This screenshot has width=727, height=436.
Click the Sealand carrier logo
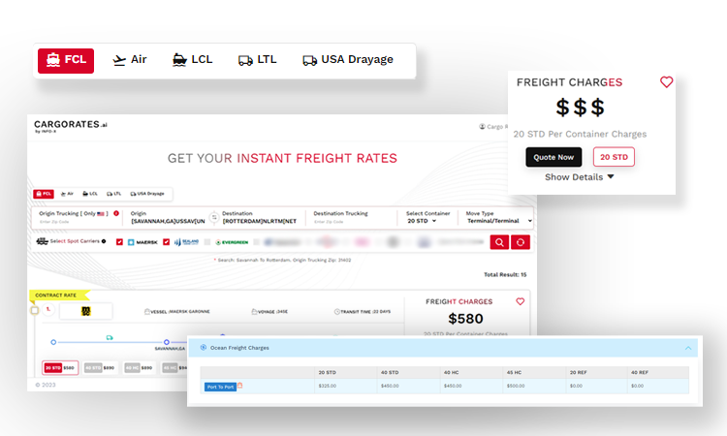point(186,242)
